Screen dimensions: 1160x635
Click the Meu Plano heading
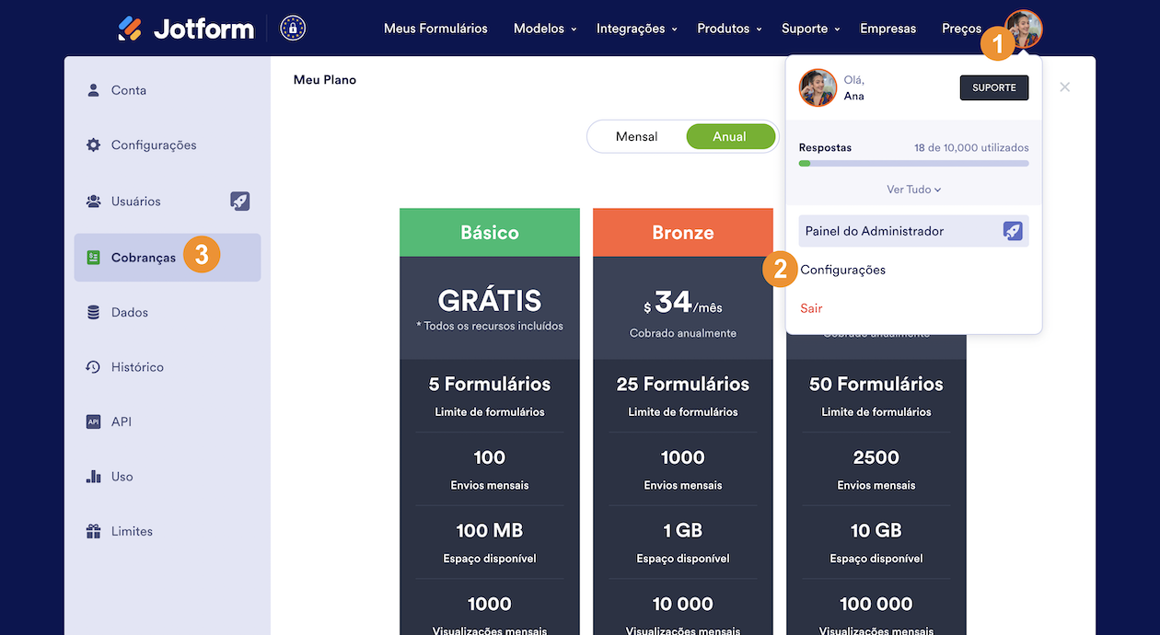(x=325, y=80)
